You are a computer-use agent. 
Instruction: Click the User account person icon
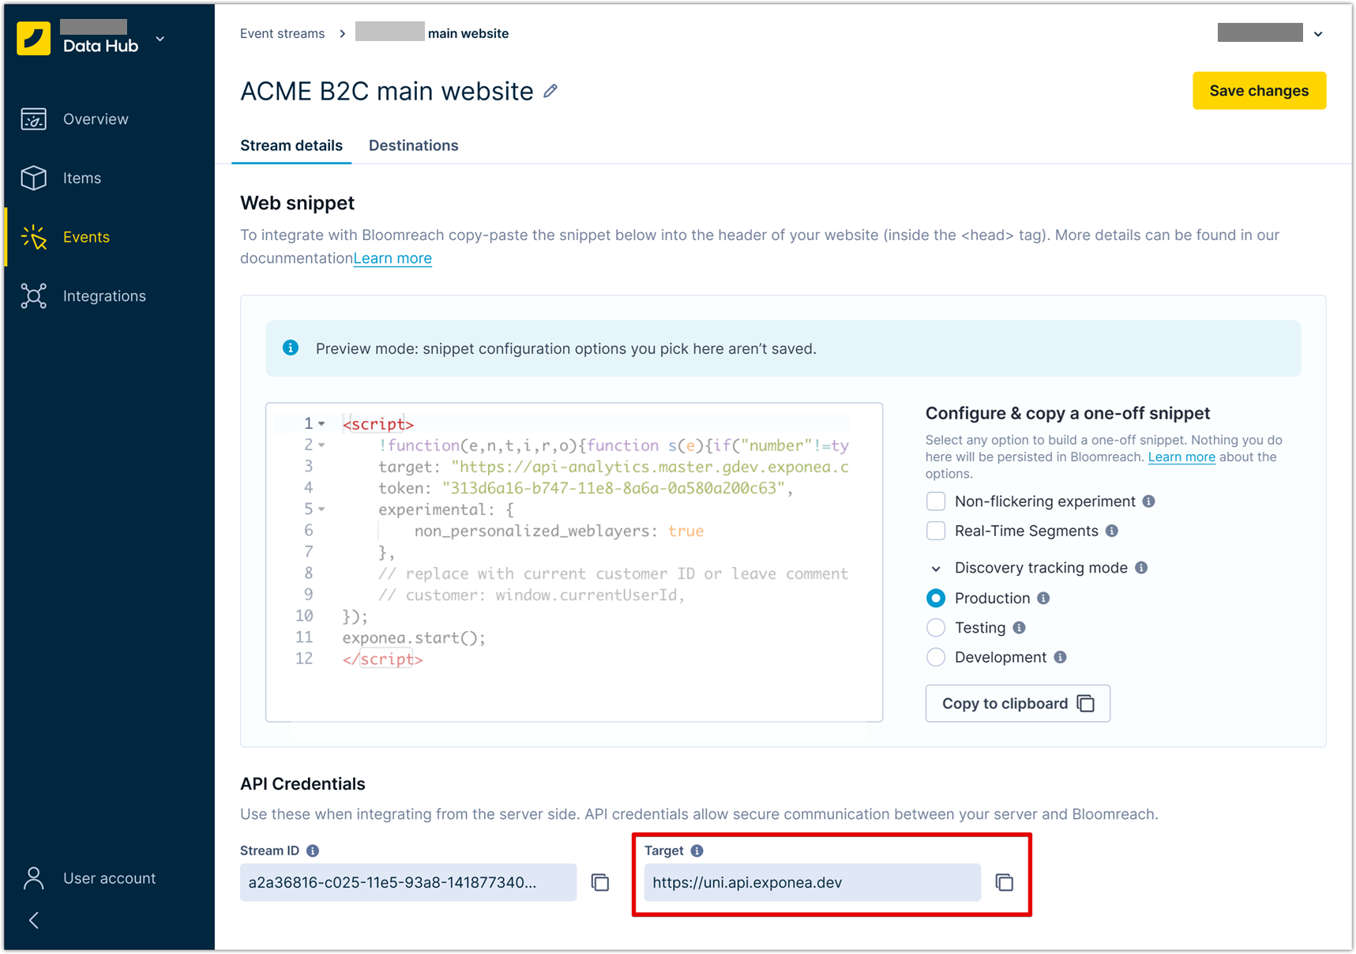point(34,878)
